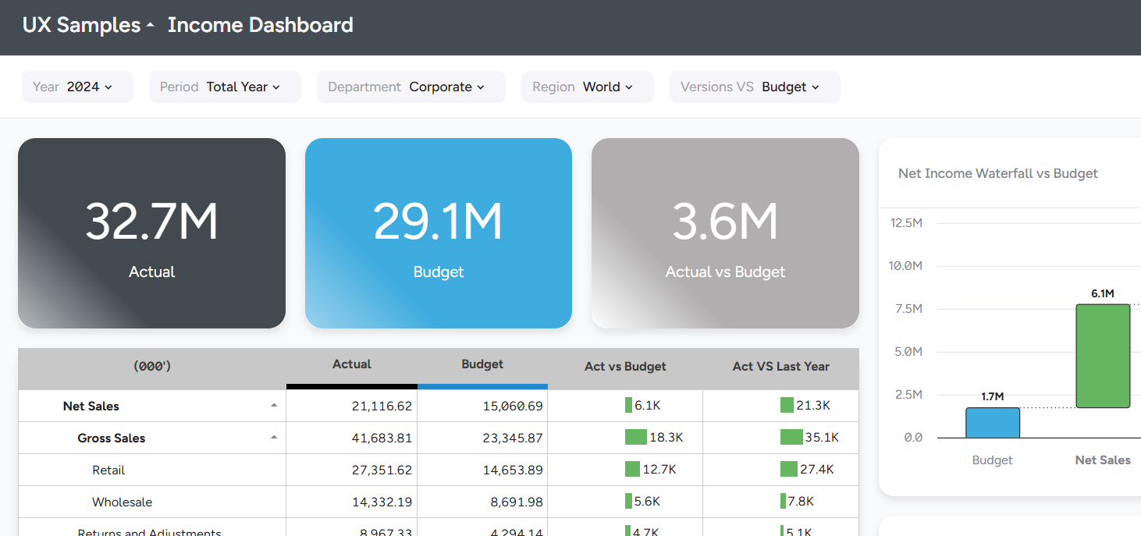Click the blue Budget waterfall bar
This screenshot has width=1141, height=536.
(x=993, y=423)
